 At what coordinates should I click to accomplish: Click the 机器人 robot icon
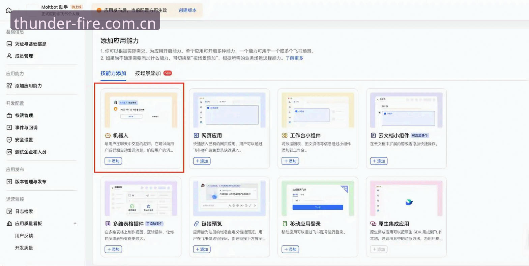pos(108,136)
